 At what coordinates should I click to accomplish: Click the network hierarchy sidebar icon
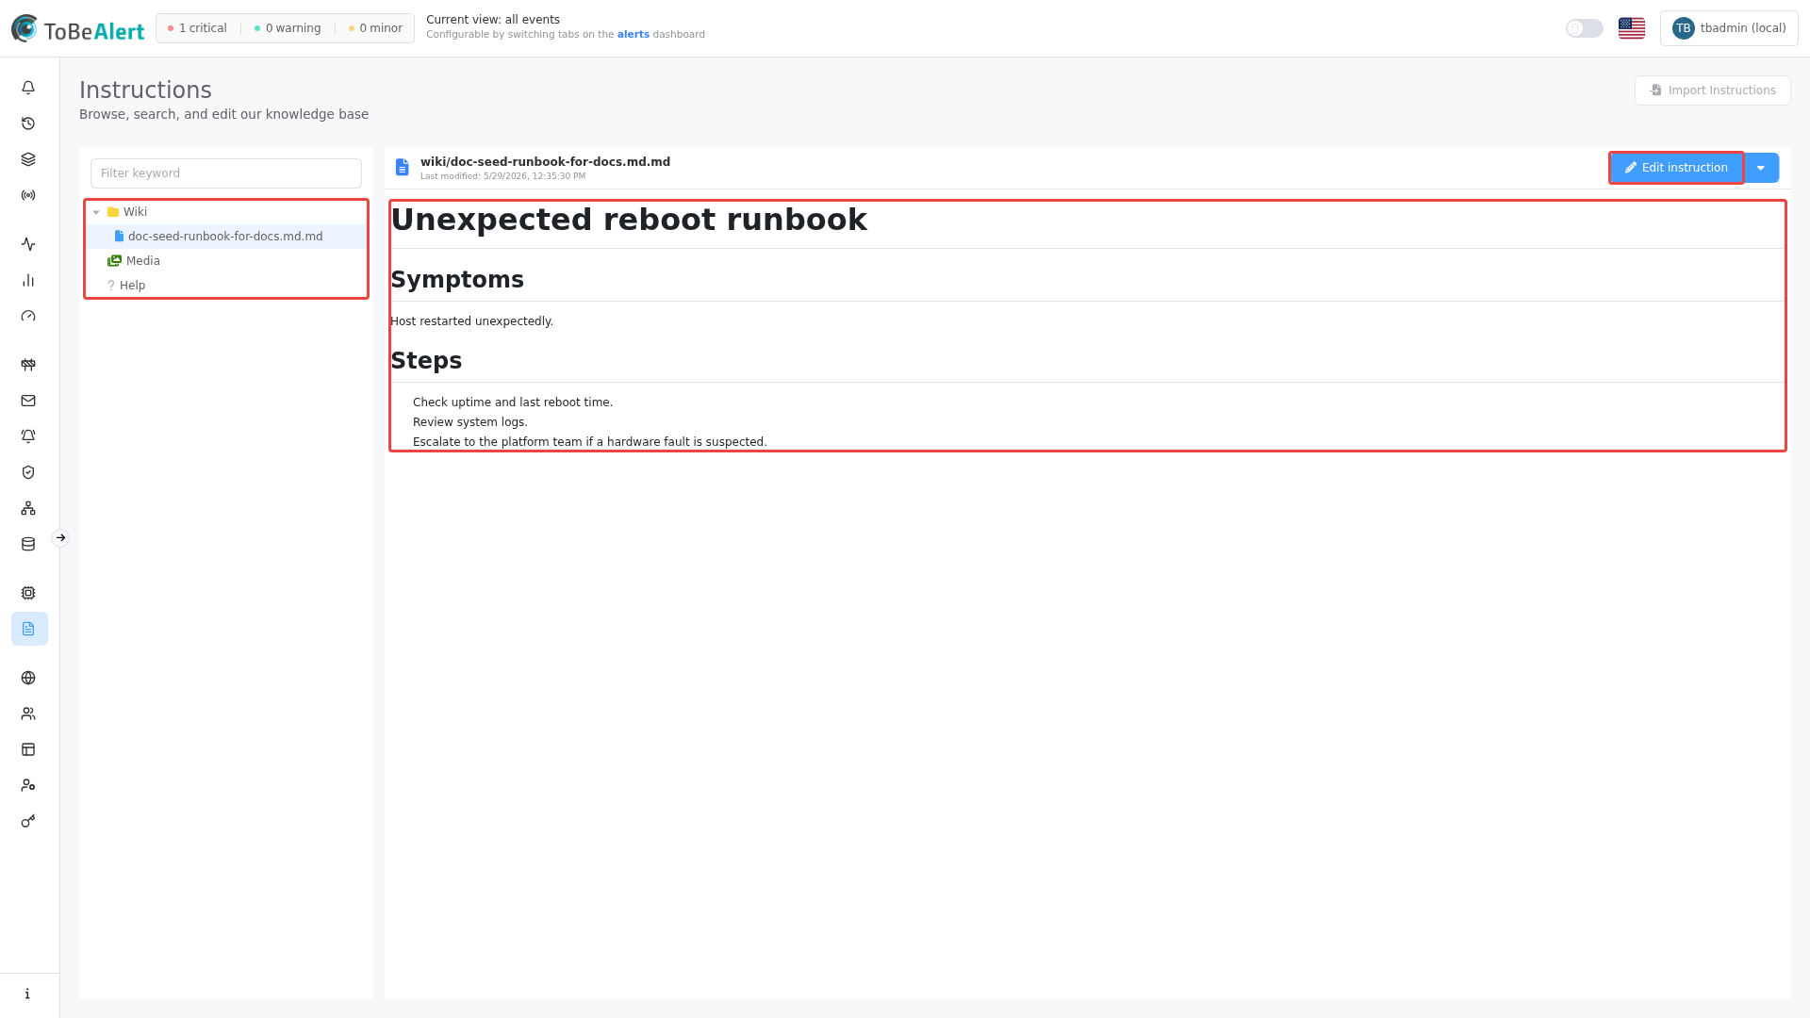point(28,508)
